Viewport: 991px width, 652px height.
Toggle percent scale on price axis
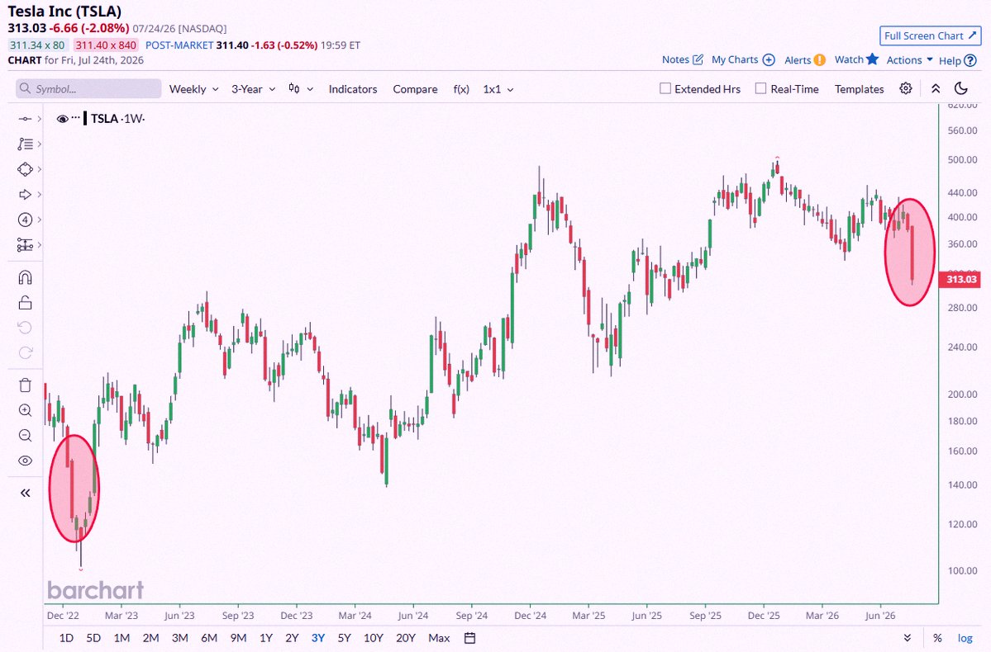coord(937,638)
